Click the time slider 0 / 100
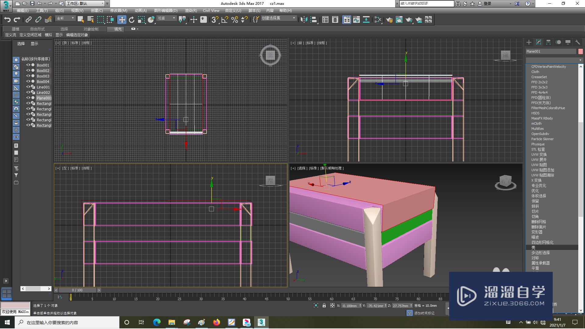Screen dimensions: 585x329 click(x=77, y=290)
